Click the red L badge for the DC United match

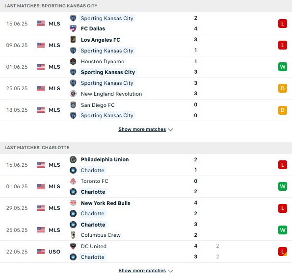[283, 252]
